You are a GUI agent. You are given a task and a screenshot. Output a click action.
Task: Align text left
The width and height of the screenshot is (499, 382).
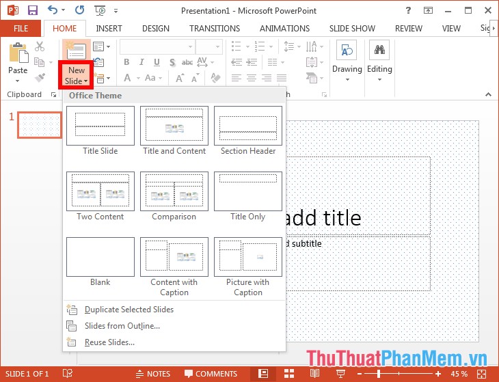236,78
